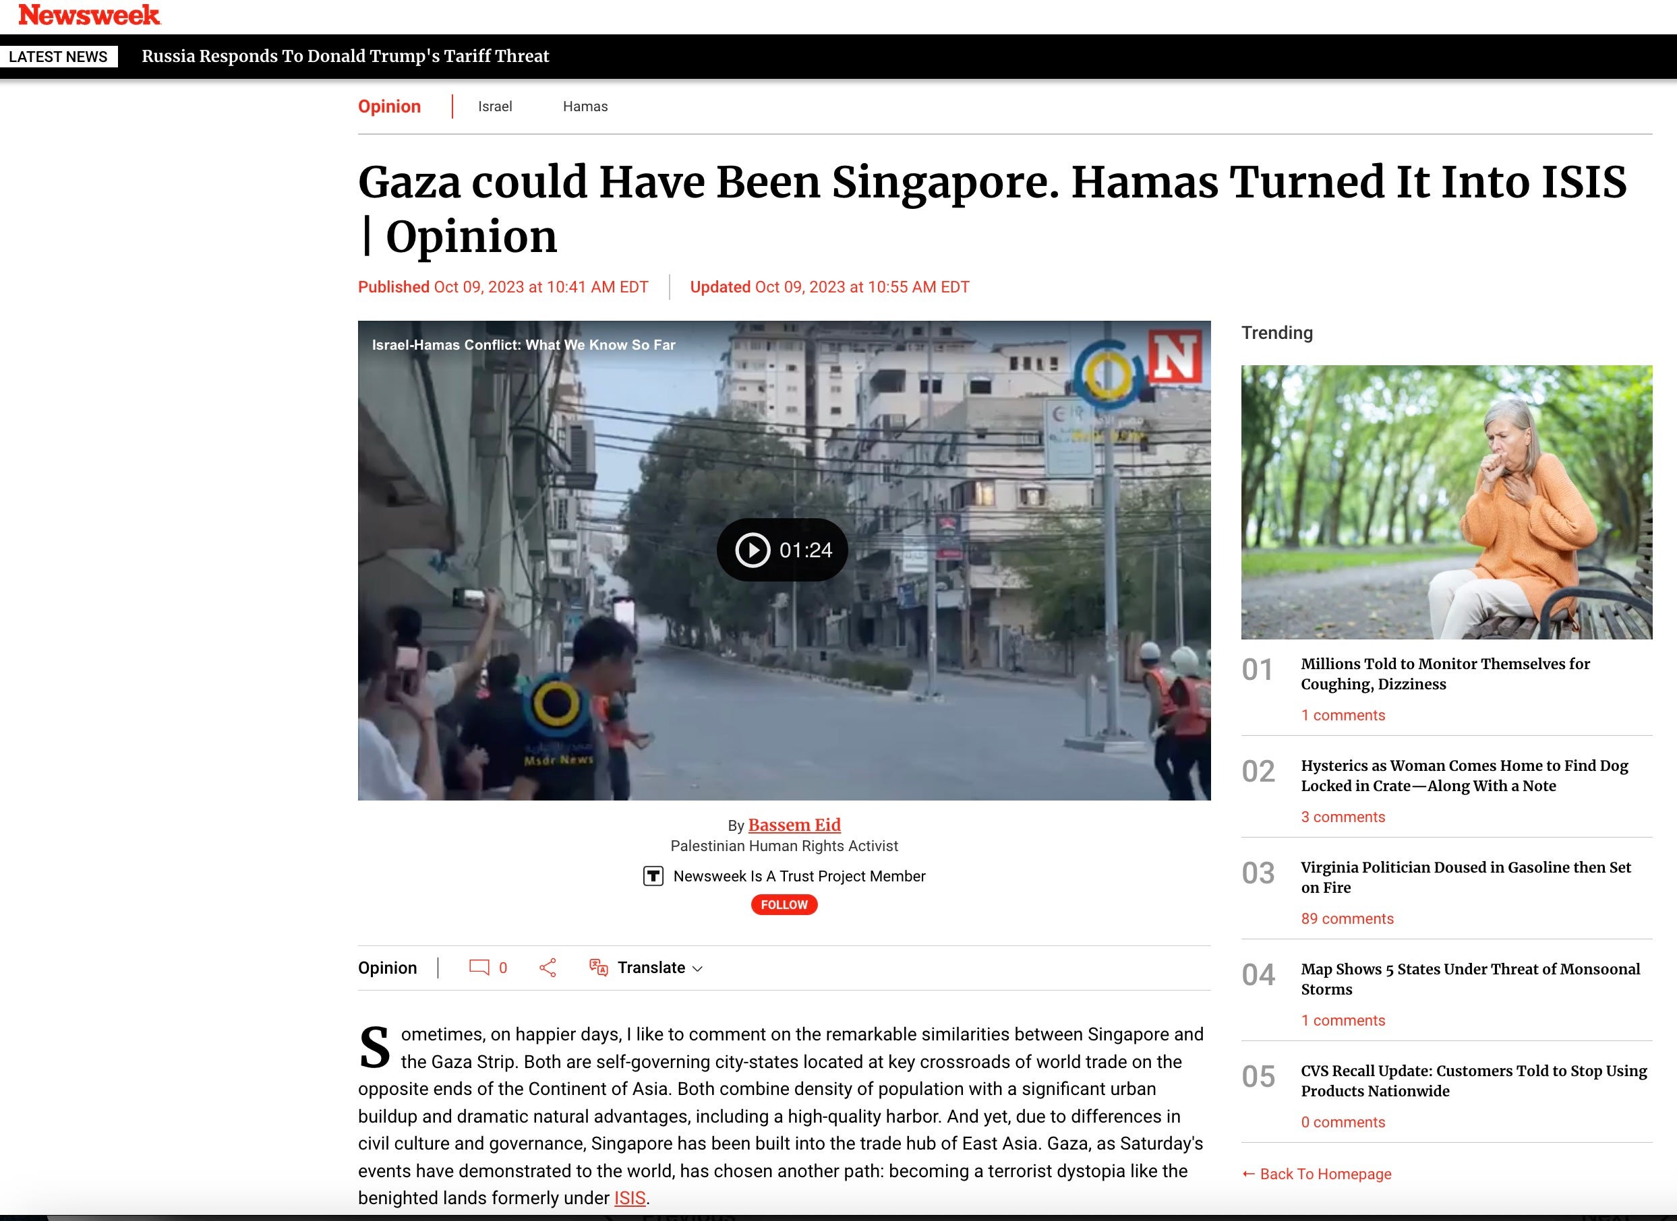Click the share icon
The image size is (1677, 1221).
point(547,968)
